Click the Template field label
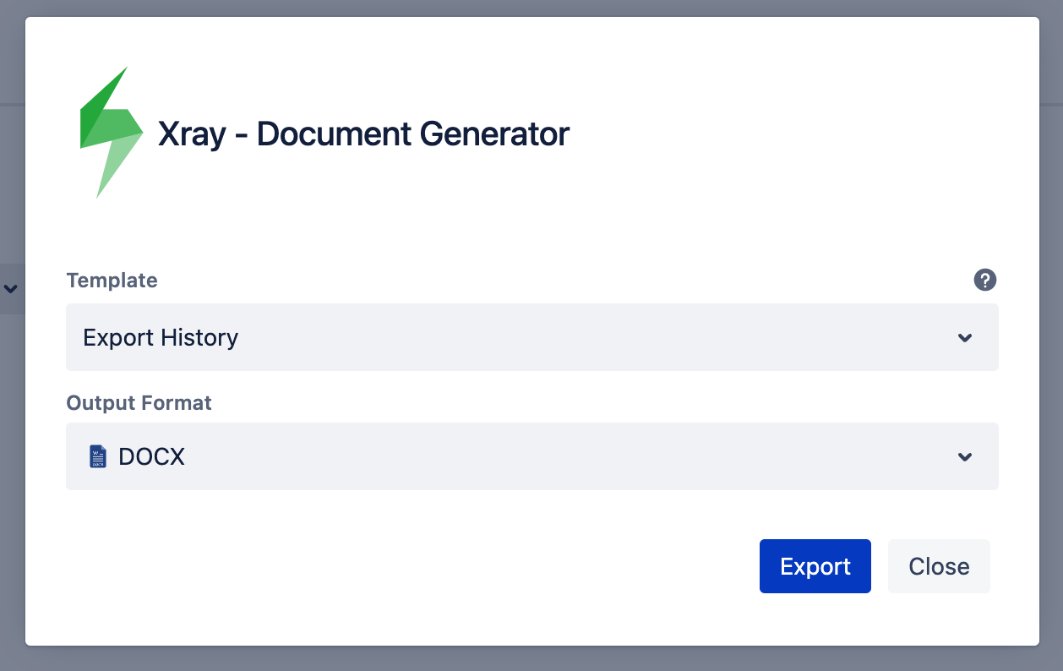Image resolution: width=1063 pixels, height=671 pixels. (112, 281)
